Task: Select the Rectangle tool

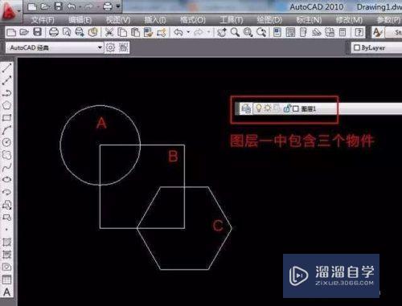Action: click(7, 117)
